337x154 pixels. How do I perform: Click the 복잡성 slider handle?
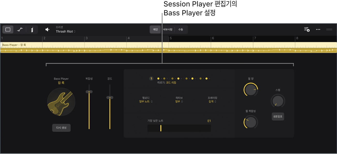89,92
